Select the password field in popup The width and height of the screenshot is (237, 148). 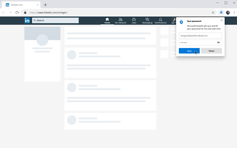point(200,43)
